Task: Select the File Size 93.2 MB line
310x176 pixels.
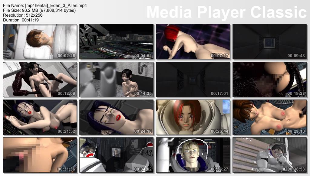Action: pyautogui.click(x=39, y=10)
